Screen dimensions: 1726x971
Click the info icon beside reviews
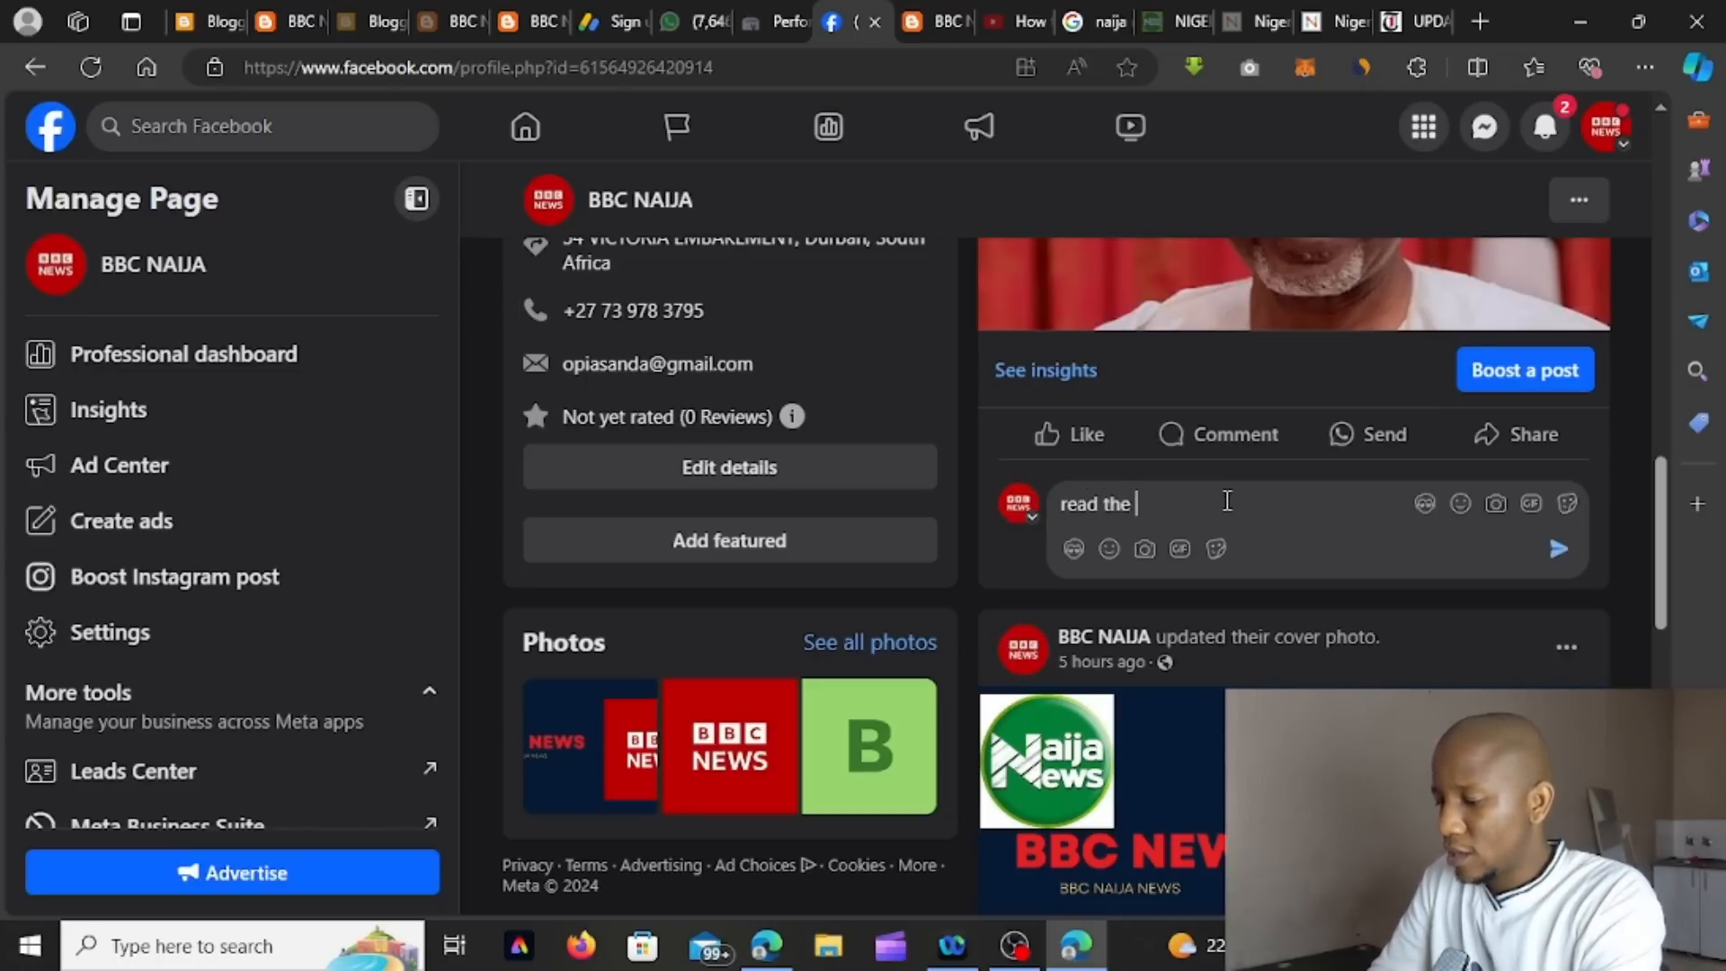click(792, 416)
